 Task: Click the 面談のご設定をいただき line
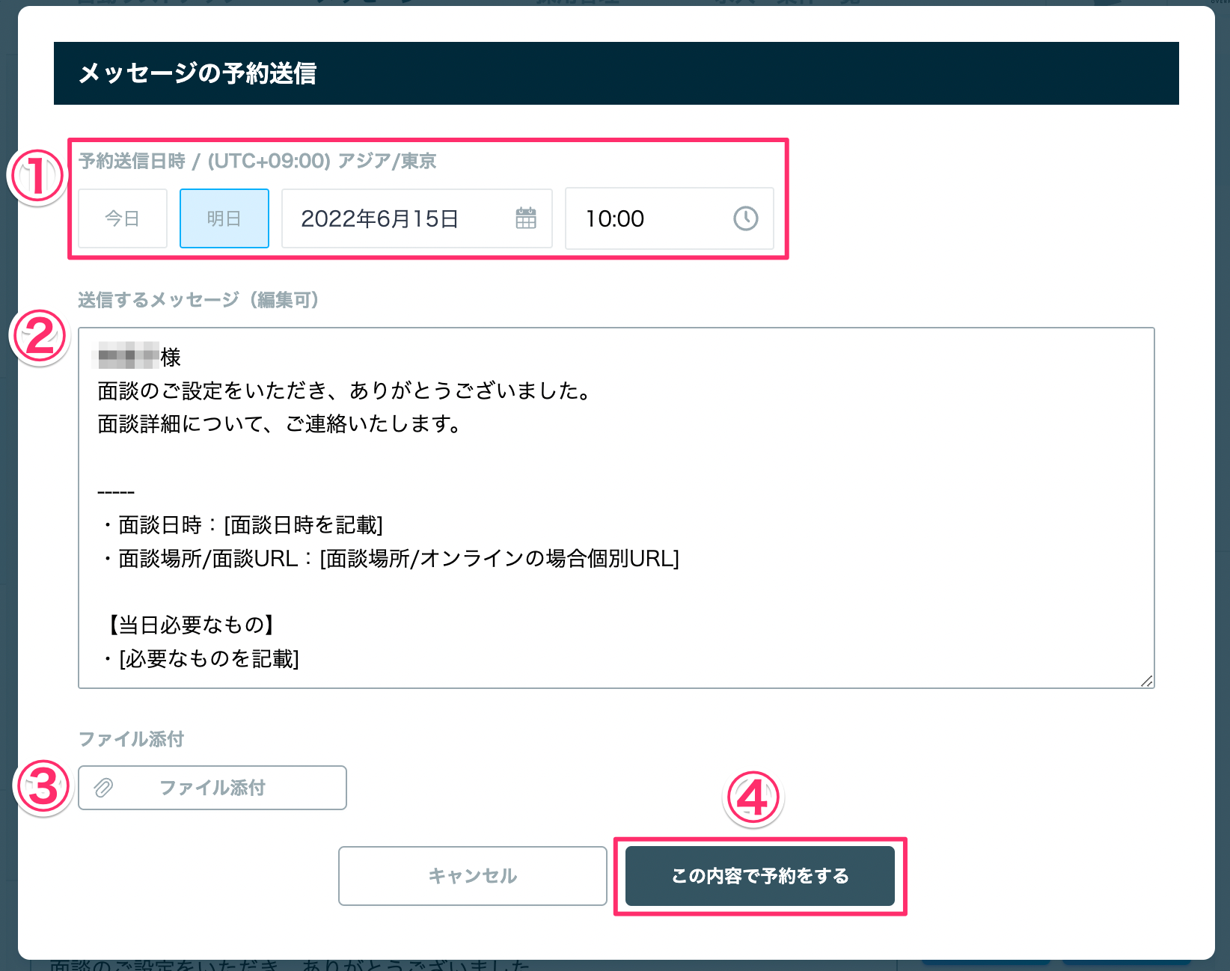tap(346, 390)
